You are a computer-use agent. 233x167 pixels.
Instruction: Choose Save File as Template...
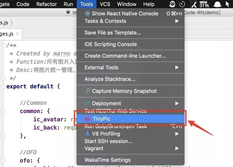coord(130,33)
